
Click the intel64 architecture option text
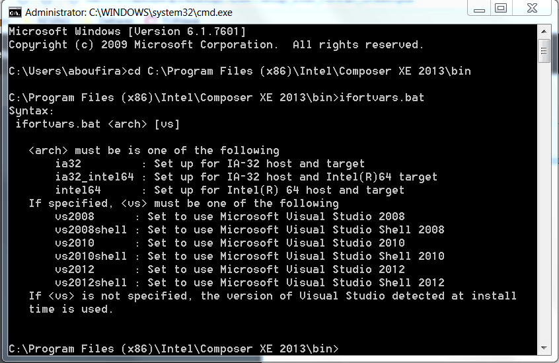point(78,190)
